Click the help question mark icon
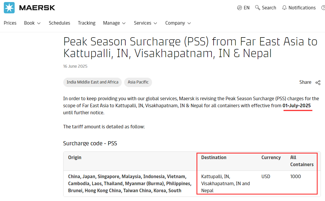The height and width of the screenshot is (201, 325). (x=323, y=8)
